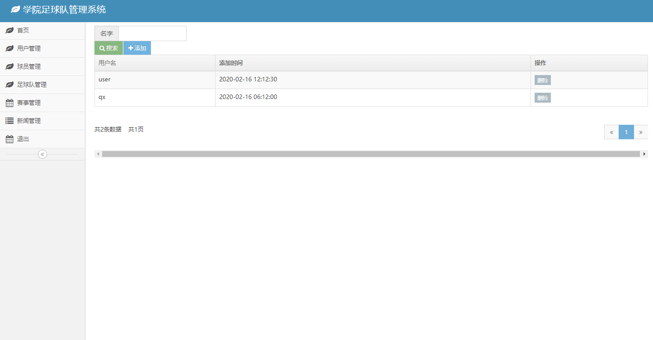The image size is (653, 340).
Task: Click the leaf icon beside 用户管理
Action: pos(9,48)
